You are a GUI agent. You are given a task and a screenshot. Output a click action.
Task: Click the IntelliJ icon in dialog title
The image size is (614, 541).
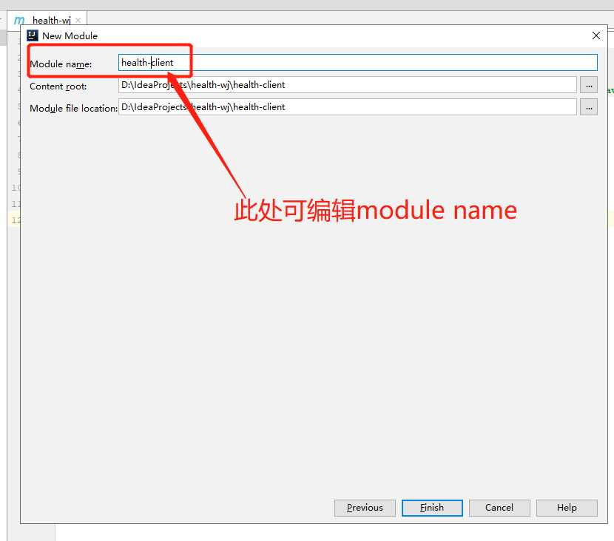tap(32, 35)
